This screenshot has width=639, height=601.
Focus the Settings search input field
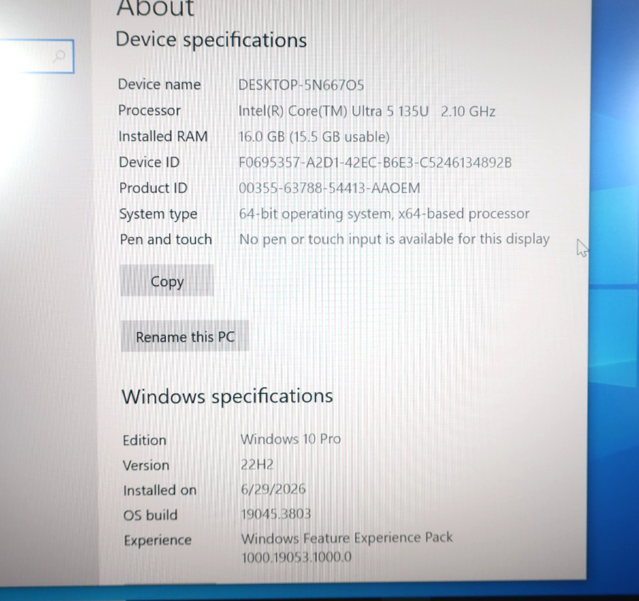36,56
